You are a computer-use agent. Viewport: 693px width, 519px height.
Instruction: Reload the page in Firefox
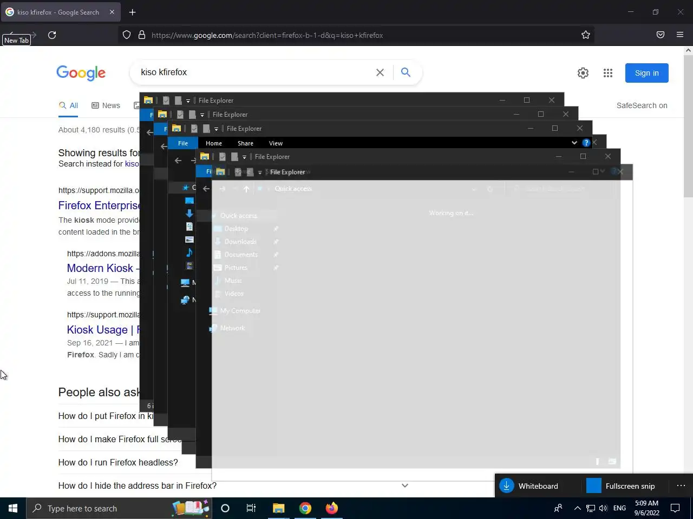click(52, 35)
